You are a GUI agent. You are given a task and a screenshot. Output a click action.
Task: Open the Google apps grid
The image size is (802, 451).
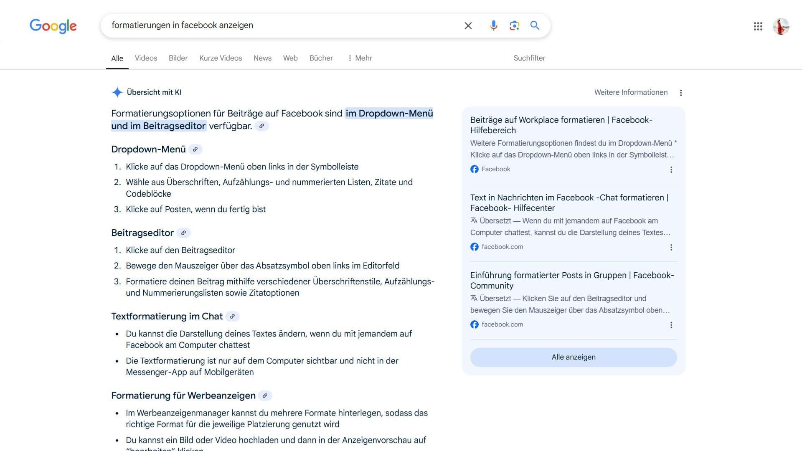click(758, 26)
